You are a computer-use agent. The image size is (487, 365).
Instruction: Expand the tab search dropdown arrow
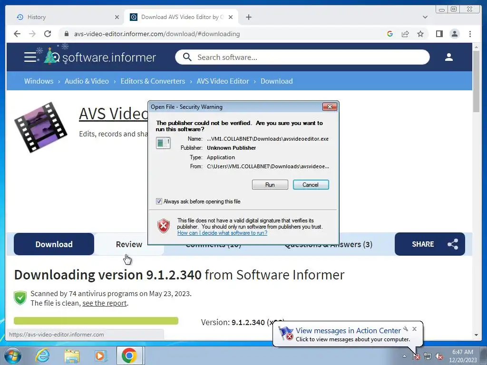click(425, 17)
